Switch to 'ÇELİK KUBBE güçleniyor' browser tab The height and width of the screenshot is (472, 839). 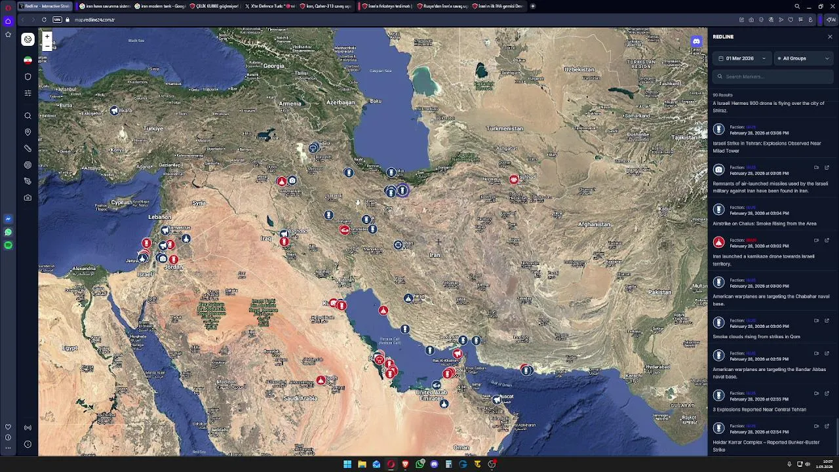214,6
